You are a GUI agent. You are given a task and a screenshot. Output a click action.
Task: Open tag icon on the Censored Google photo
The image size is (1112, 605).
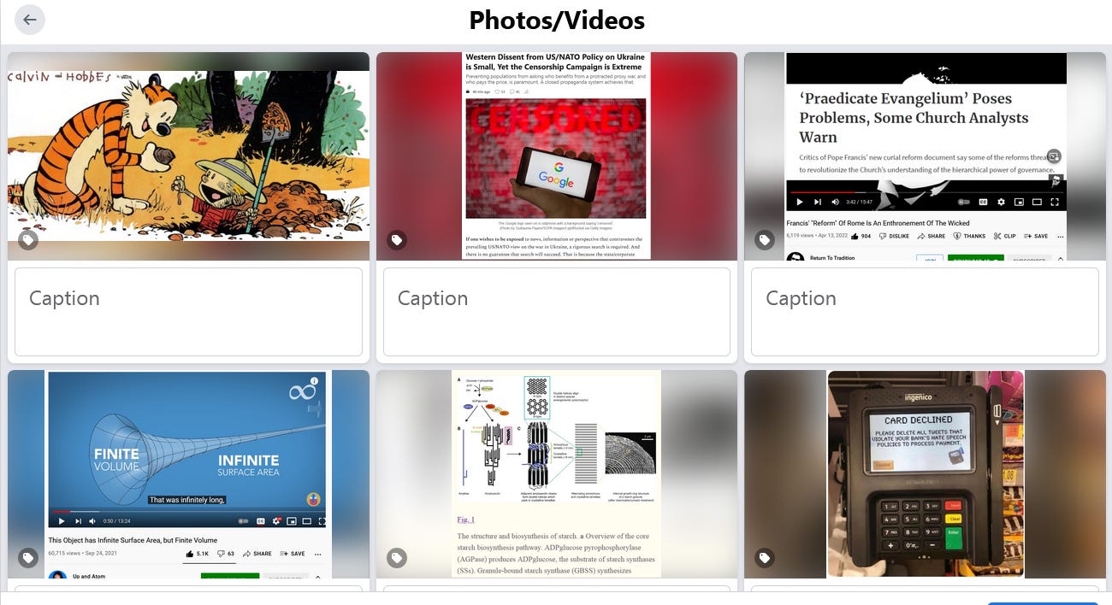tap(397, 241)
